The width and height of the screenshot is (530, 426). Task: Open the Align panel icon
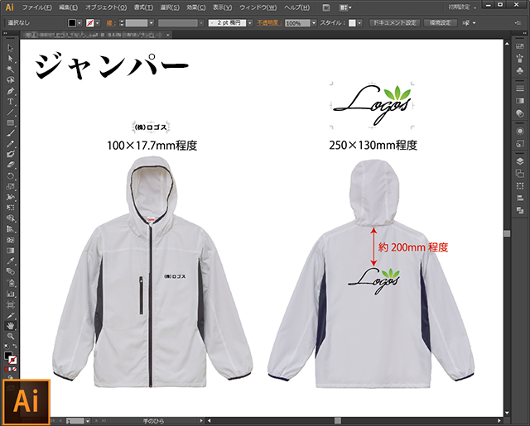(520, 199)
